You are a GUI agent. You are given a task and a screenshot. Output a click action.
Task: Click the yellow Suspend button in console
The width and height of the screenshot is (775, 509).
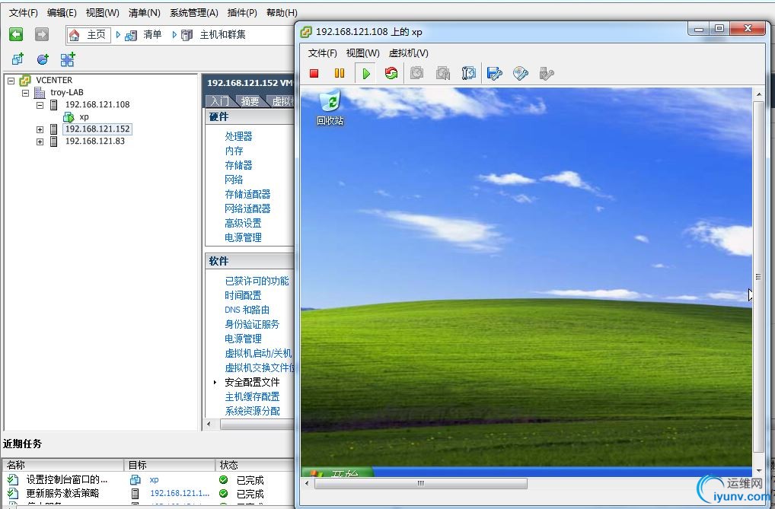(x=339, y=74)
